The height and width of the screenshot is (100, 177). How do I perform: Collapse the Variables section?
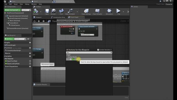pos(4,56)
